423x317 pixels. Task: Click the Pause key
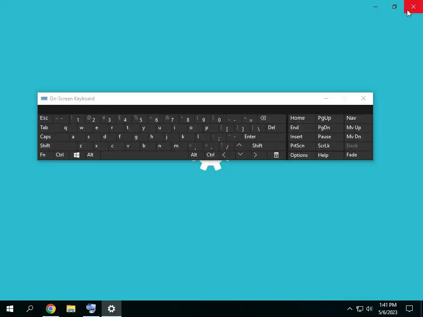pos(330,137)
